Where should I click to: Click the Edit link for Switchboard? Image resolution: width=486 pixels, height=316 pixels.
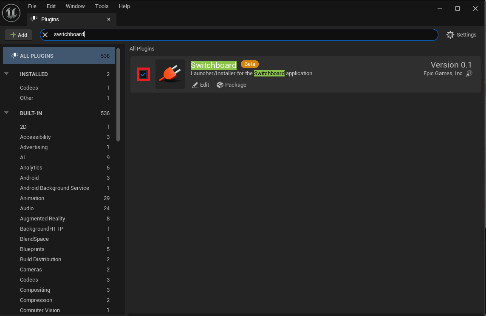tap(201, 85)
